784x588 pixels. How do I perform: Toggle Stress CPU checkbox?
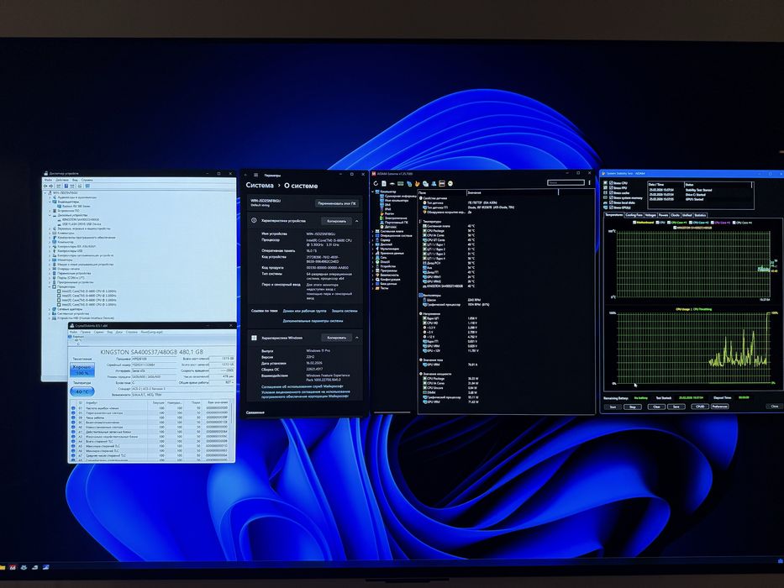611,183
